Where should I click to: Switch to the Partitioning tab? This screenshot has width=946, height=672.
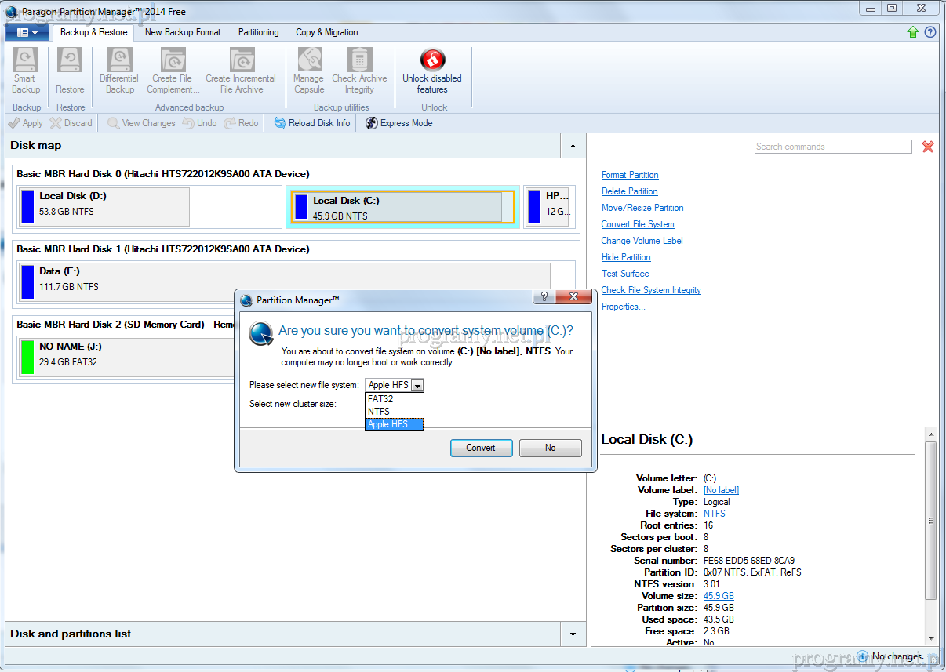(258, 32)
